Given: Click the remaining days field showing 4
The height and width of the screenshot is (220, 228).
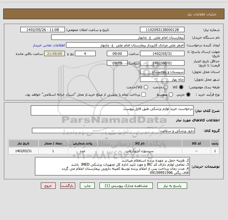Looking at the screenshot, I should pos(85,53).
